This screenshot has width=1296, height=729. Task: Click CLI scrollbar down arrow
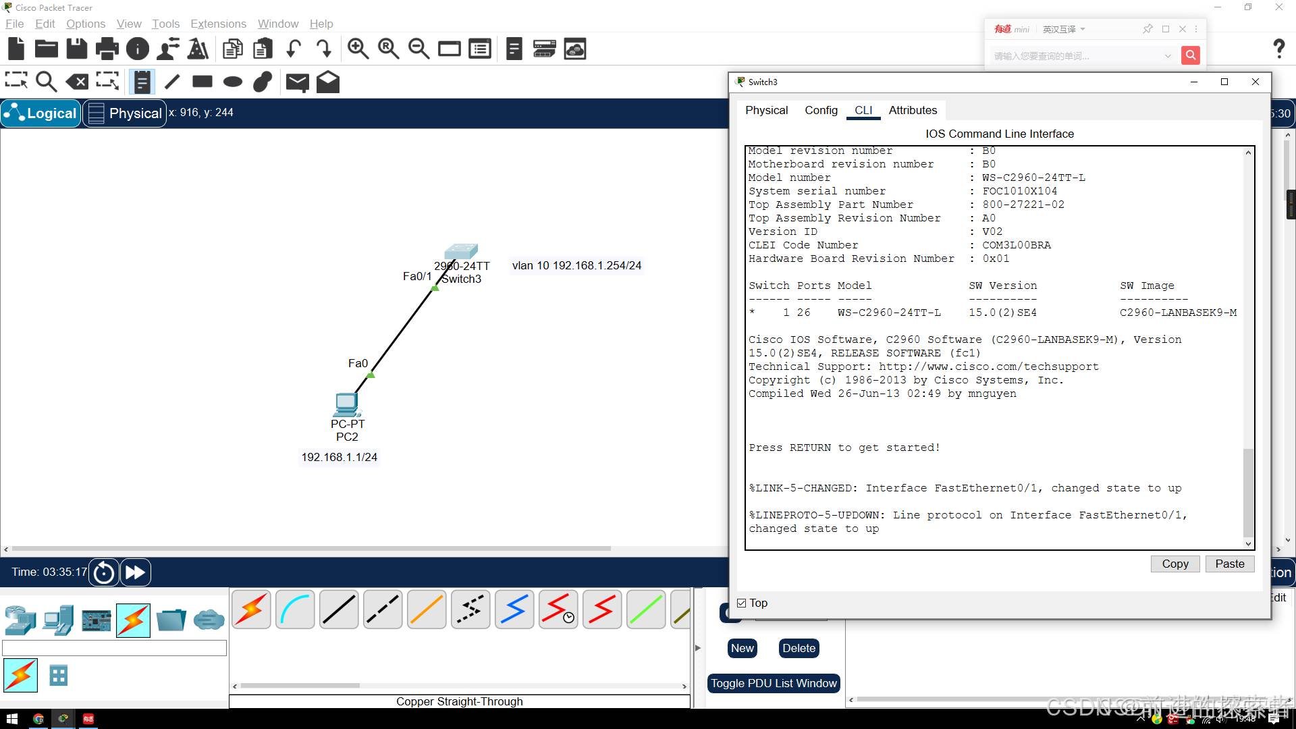coord(1248,543)
